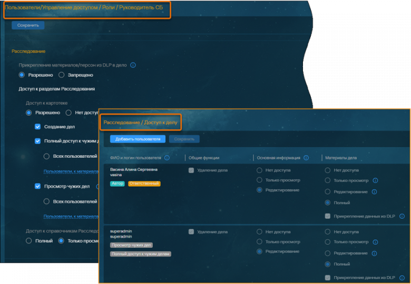Open info icon for Васина's Редактирование materials option

(374, 192)
